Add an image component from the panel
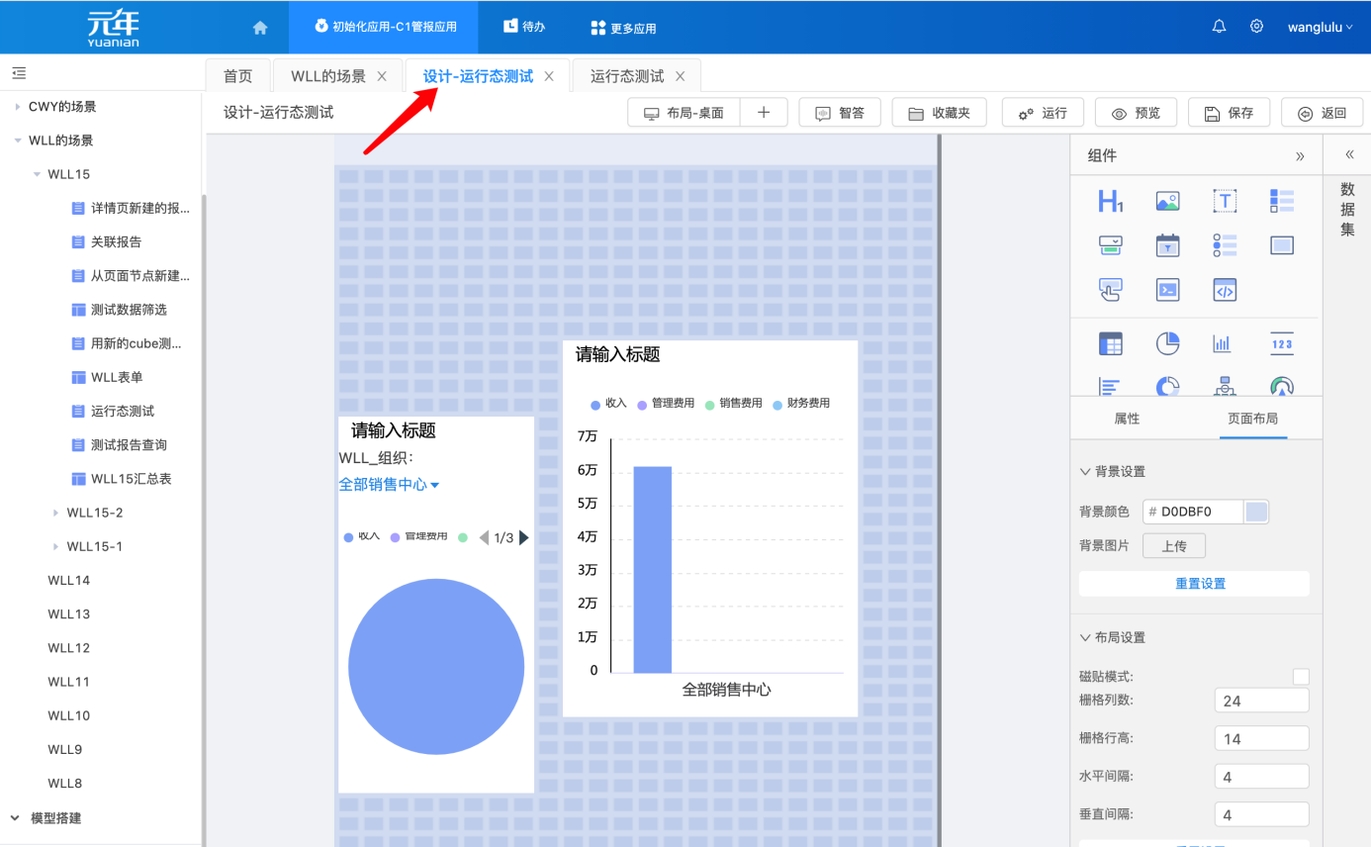This screenshot has width=1371, height=847. click(1167, 201)
